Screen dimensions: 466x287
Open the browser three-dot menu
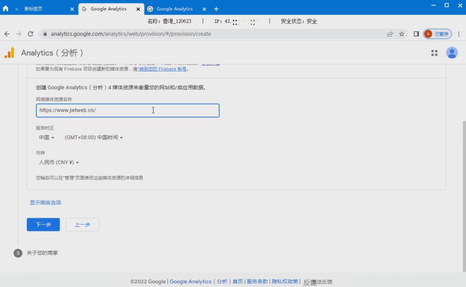click(x=459, y=34)
